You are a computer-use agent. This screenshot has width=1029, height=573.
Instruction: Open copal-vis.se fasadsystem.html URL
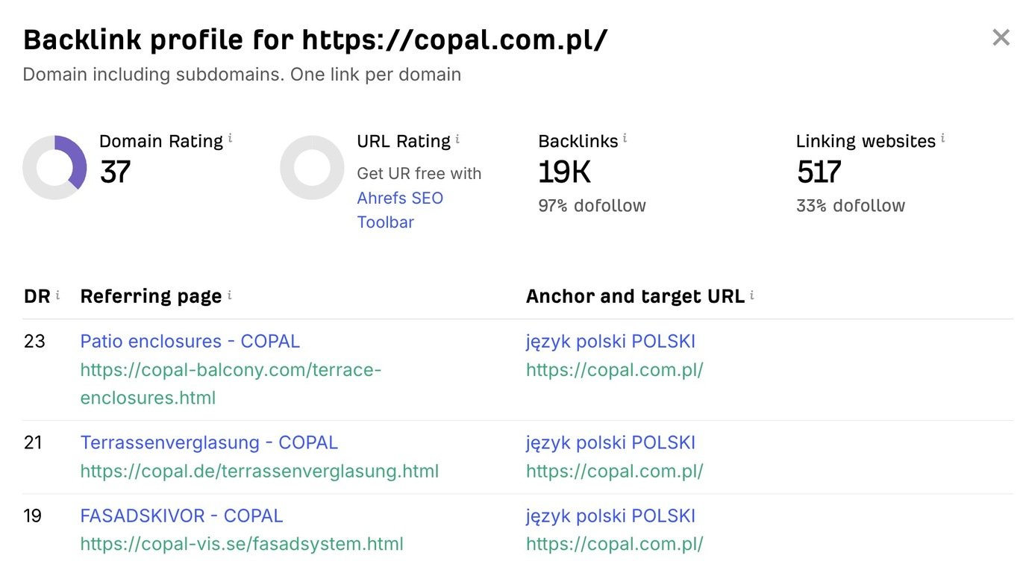(x=242, y=544)
